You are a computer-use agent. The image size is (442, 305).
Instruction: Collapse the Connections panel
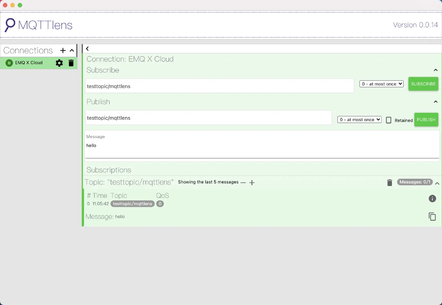72,51
